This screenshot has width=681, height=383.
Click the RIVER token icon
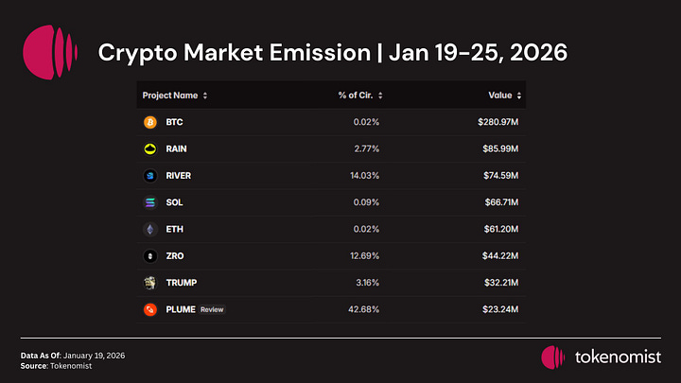pyautogui.click(x=149, y=176)
